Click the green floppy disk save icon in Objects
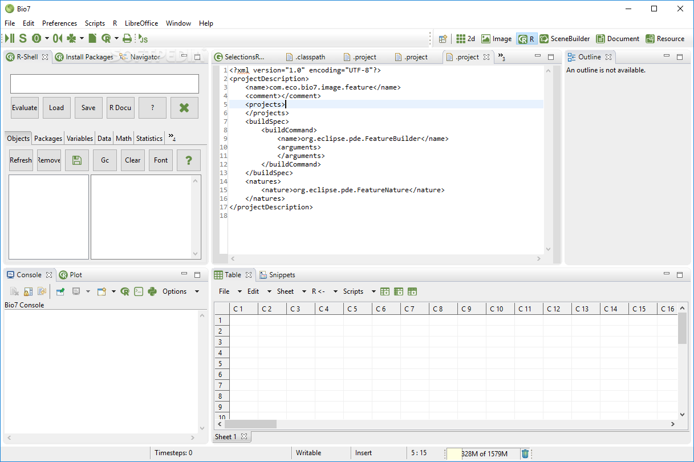This screenshot has width=694, height=462. click(77, 160)
